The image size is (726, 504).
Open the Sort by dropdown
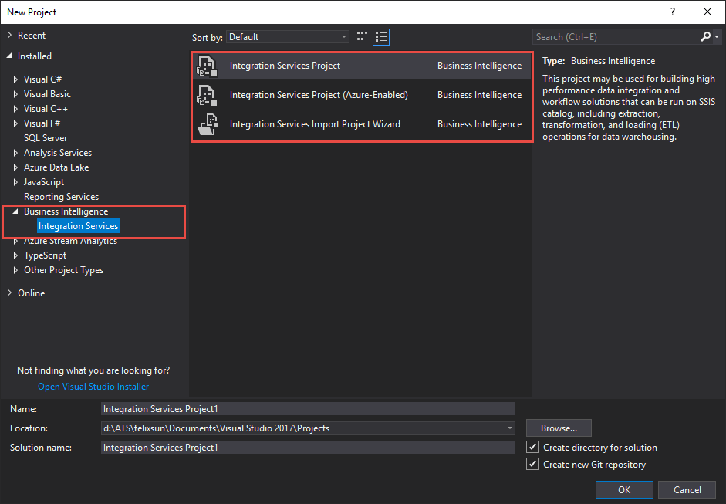(x=288, y=37)
